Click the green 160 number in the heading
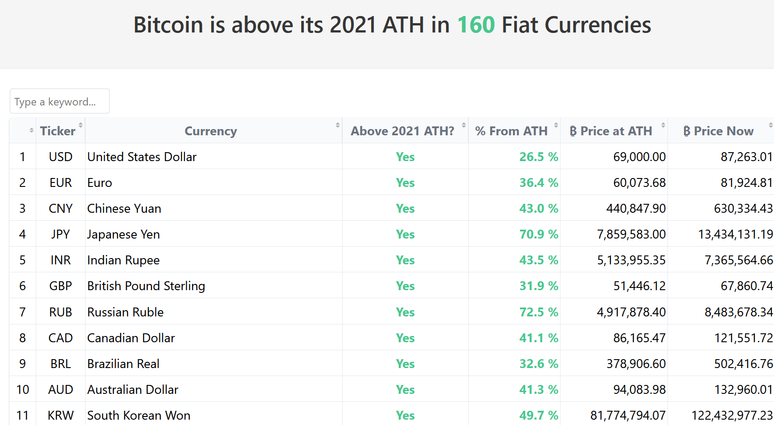 (476, 25)
